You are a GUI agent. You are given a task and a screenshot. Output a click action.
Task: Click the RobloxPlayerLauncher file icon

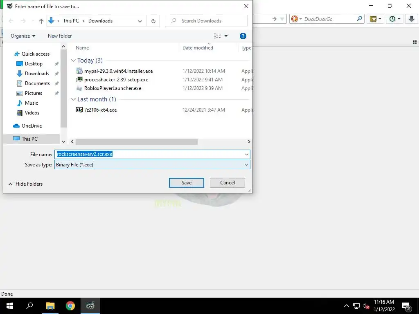79,88
